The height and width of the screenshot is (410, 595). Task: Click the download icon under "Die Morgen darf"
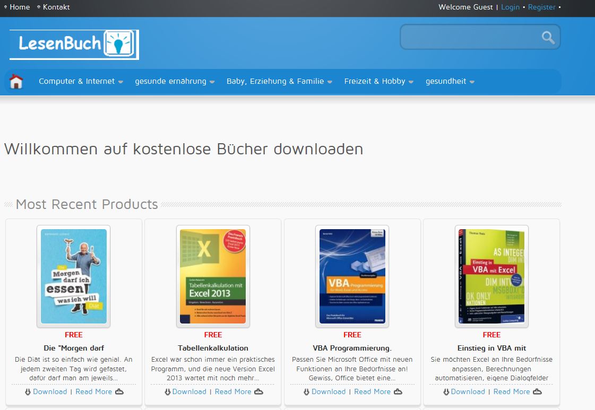click(x=27, y=391)
